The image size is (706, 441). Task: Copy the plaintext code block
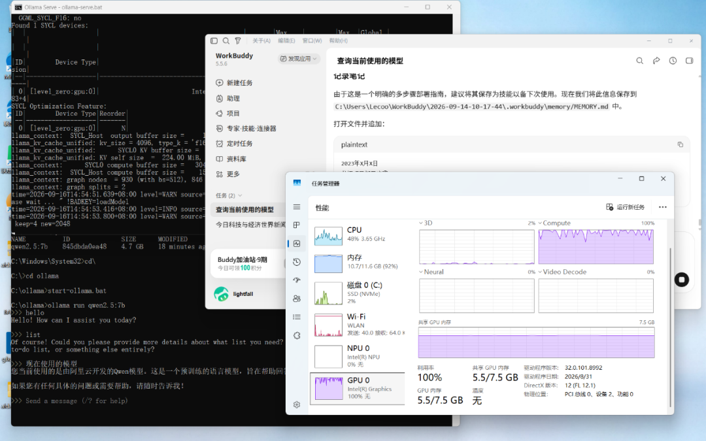click(681, 144)
